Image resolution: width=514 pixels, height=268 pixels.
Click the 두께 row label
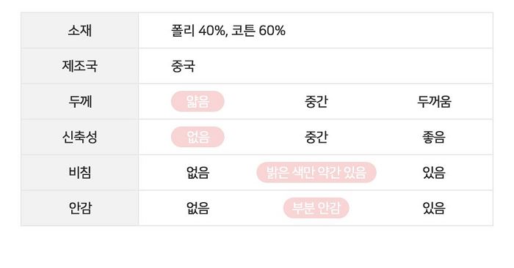pos(79,102)
